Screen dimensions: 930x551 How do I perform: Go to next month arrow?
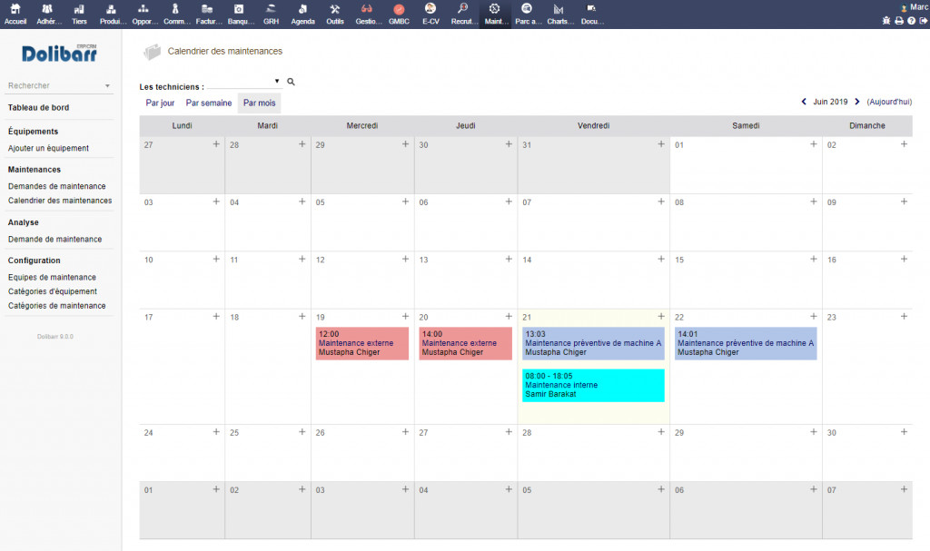(856, 102)
